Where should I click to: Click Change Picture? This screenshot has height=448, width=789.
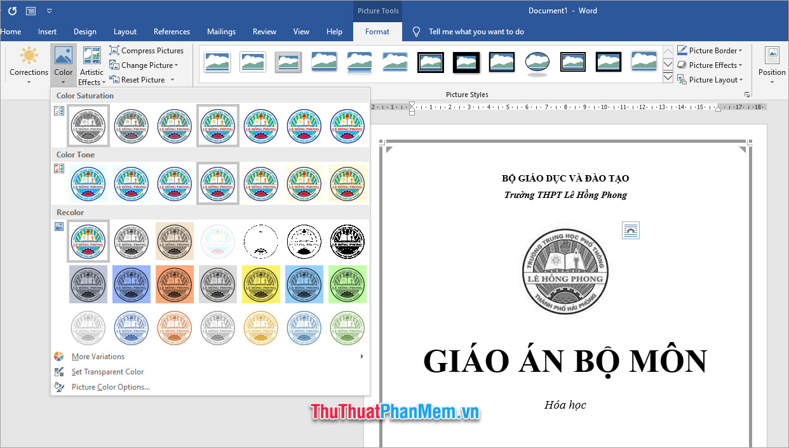click(145, 65)
